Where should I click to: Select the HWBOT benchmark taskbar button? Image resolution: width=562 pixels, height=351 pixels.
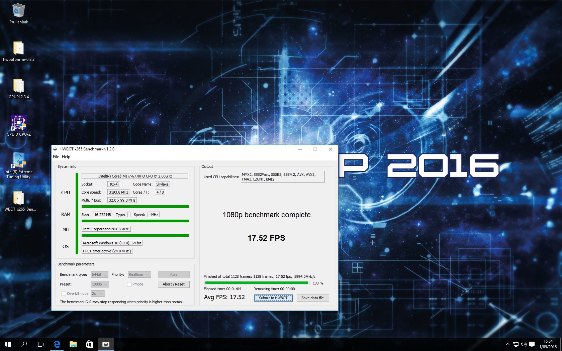(106, 344)
